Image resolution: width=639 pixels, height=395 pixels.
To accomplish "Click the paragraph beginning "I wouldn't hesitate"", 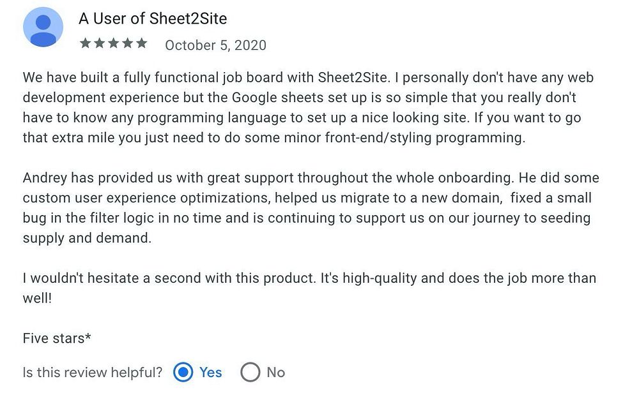I will point(307,287).
